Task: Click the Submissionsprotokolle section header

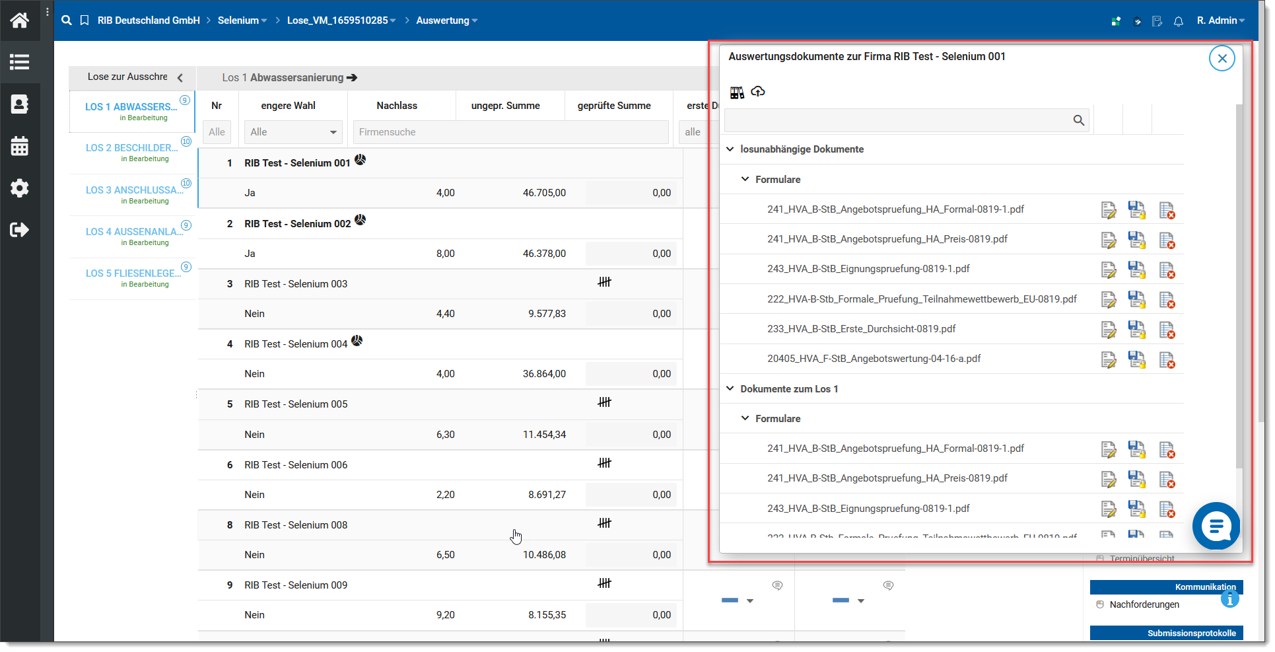Action: coord(1166,633)
